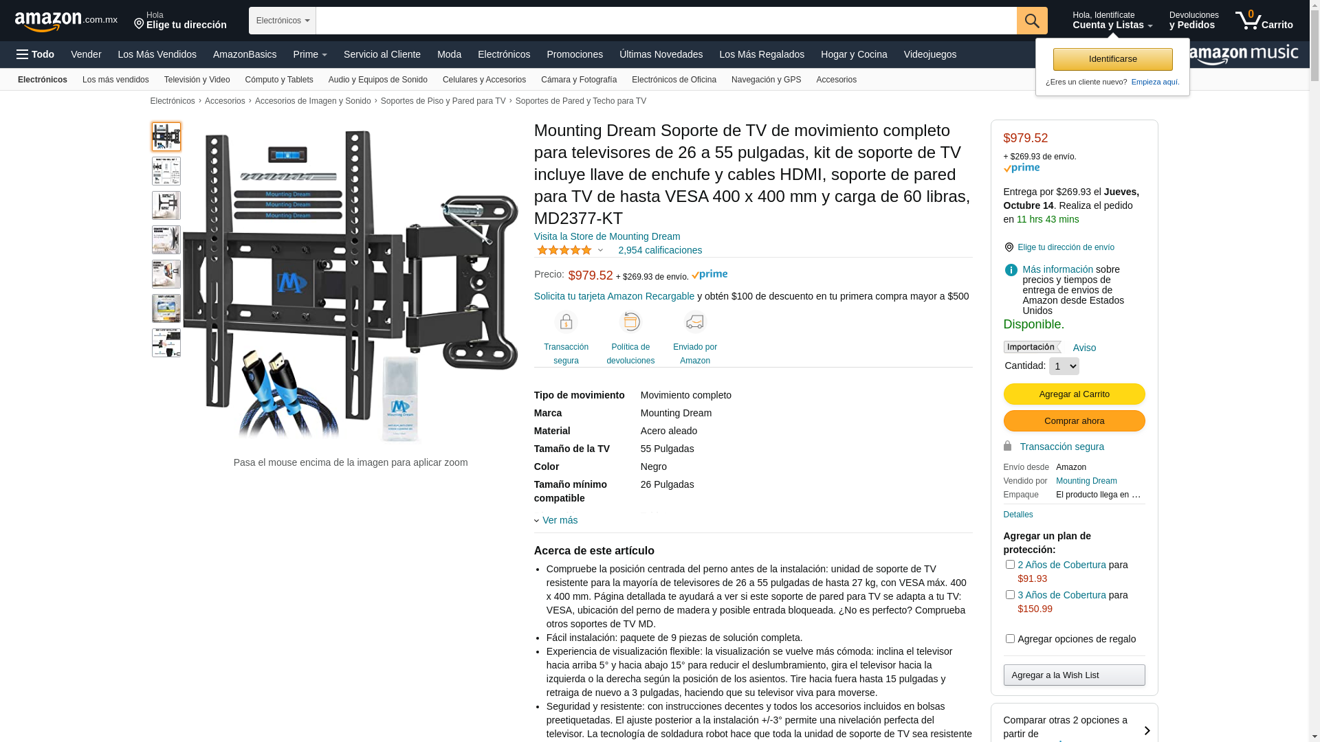
Task: Check the 3 Años de Cobertura box
Action: click(x=1010, y=595)
